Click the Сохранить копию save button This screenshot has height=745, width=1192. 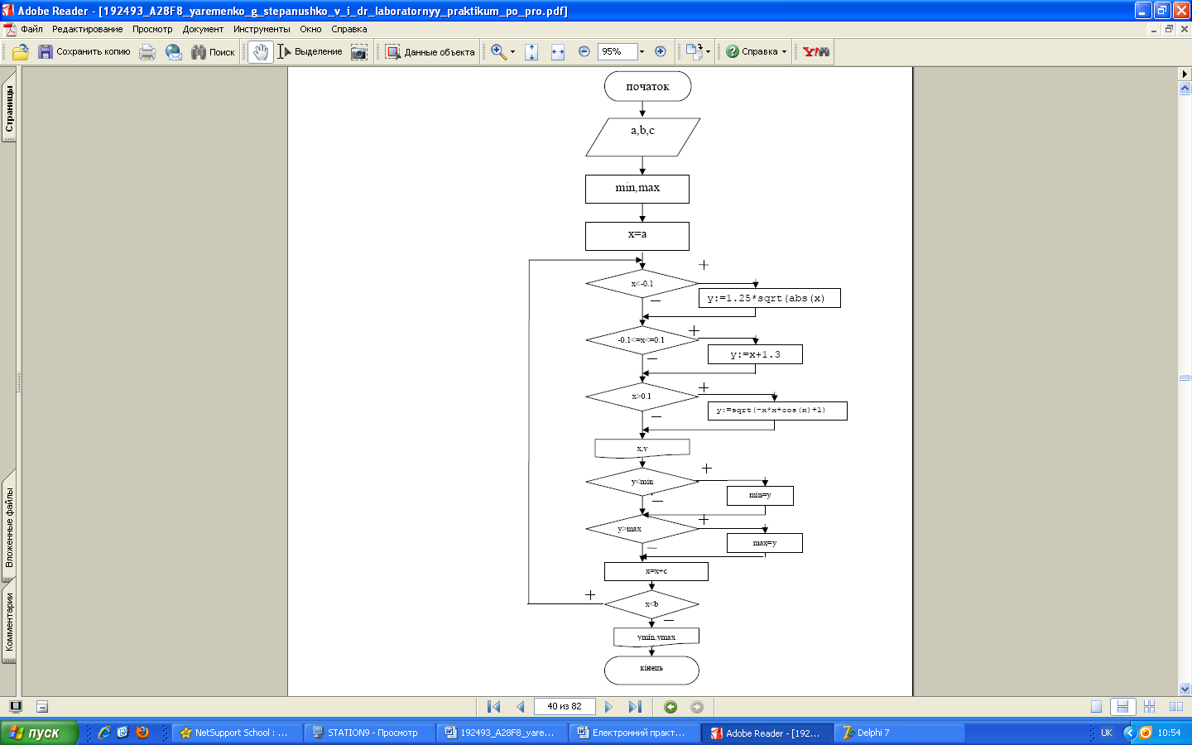[x=84, y=51]
